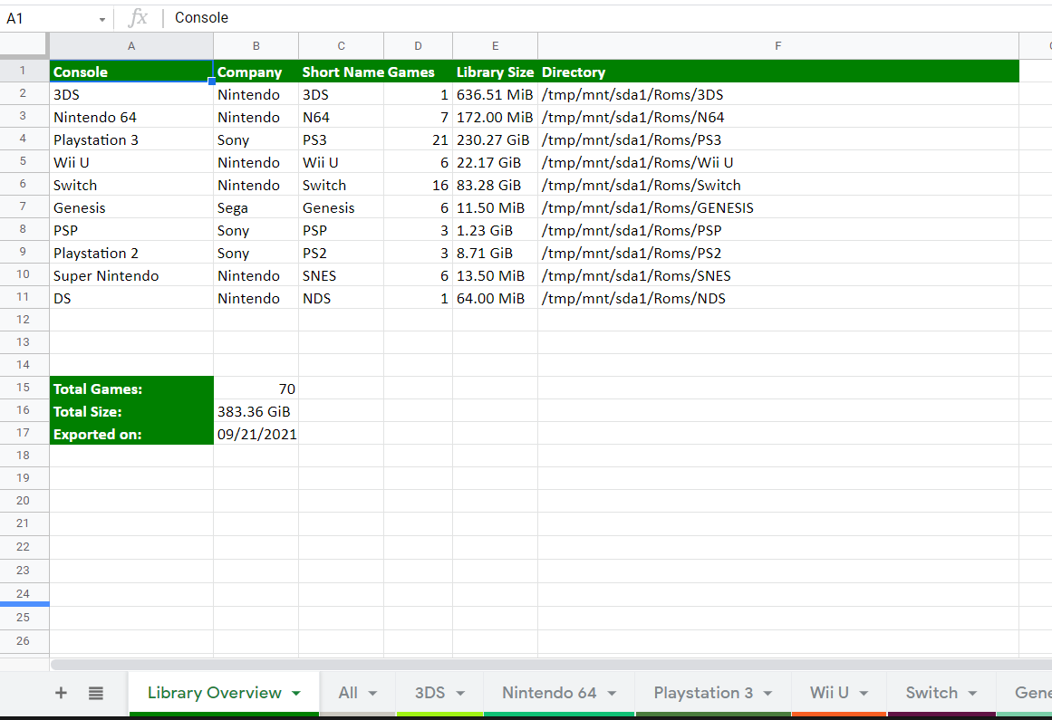
Task: Select the Nintendo 64 console cell
Action: coord(131,118)
